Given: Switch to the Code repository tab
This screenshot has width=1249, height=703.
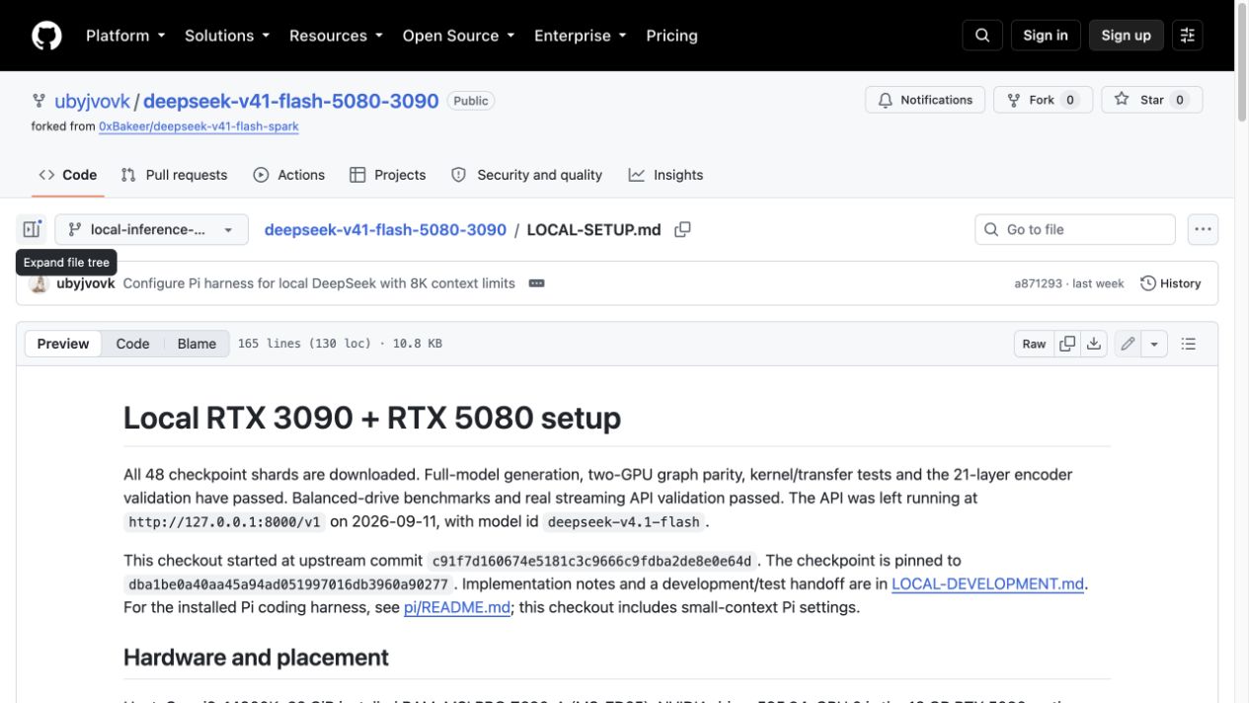Looking at the screenshot, I should (67, 175).
